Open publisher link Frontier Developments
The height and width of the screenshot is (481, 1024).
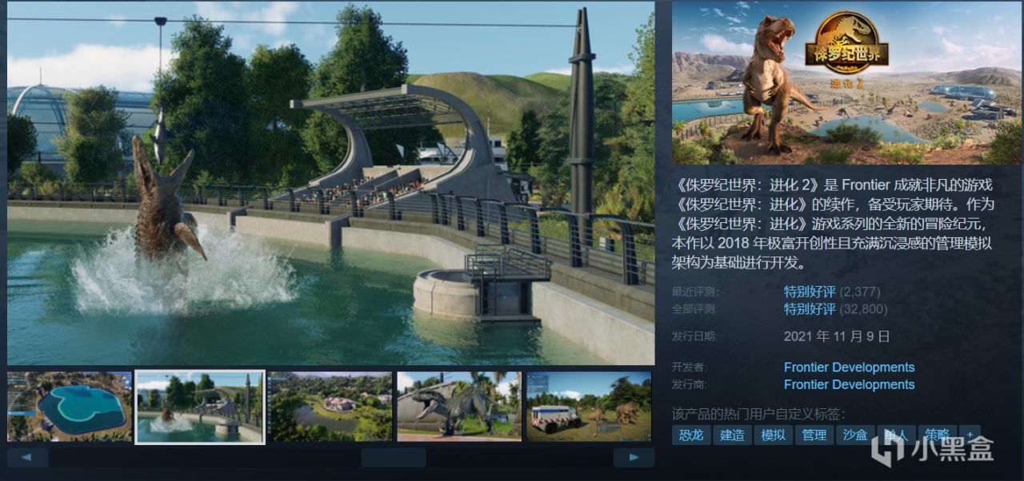click(849, 384)
